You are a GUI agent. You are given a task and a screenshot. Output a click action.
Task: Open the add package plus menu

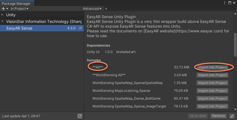5,9
